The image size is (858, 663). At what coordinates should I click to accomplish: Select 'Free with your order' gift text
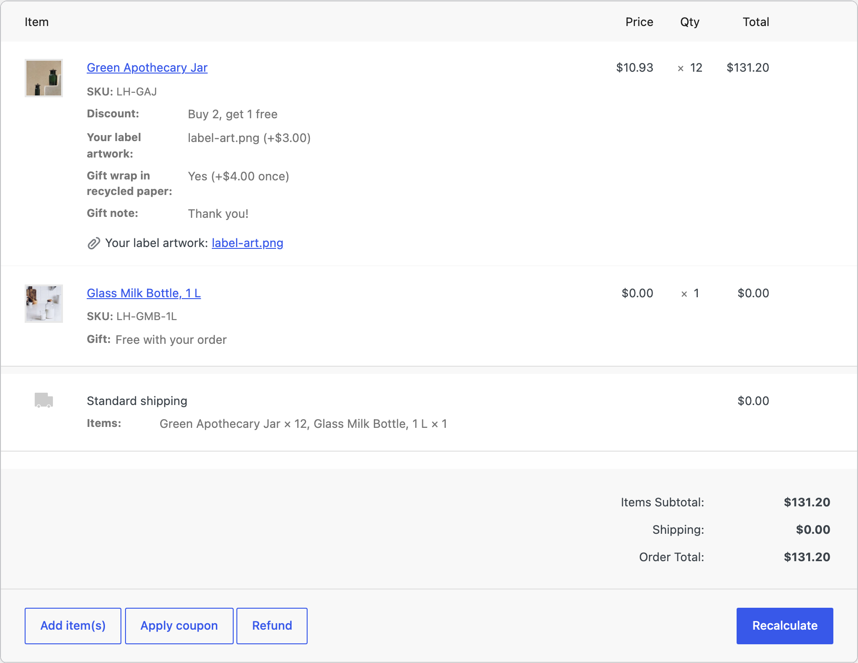click(171, 340)
